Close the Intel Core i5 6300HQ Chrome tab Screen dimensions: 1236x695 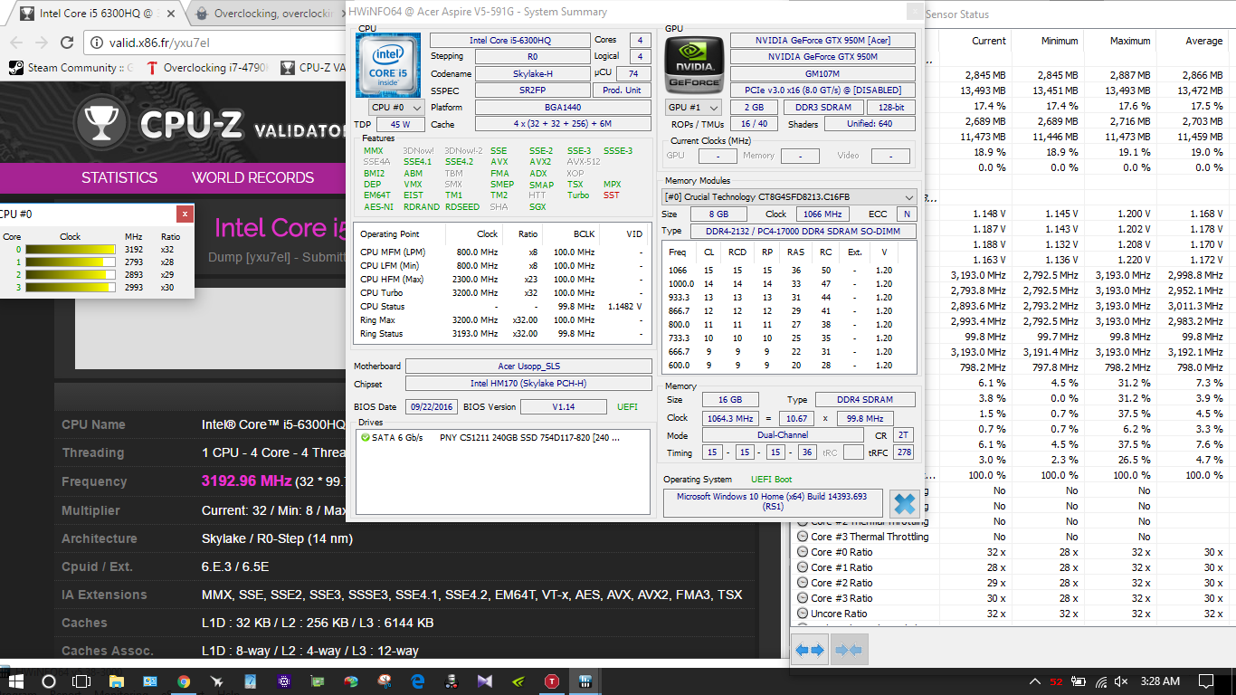[172, 14]
